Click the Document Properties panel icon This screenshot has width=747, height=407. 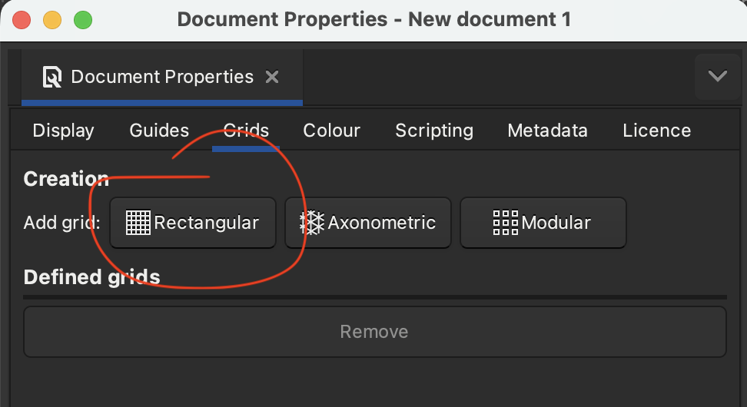click(52, 77)
